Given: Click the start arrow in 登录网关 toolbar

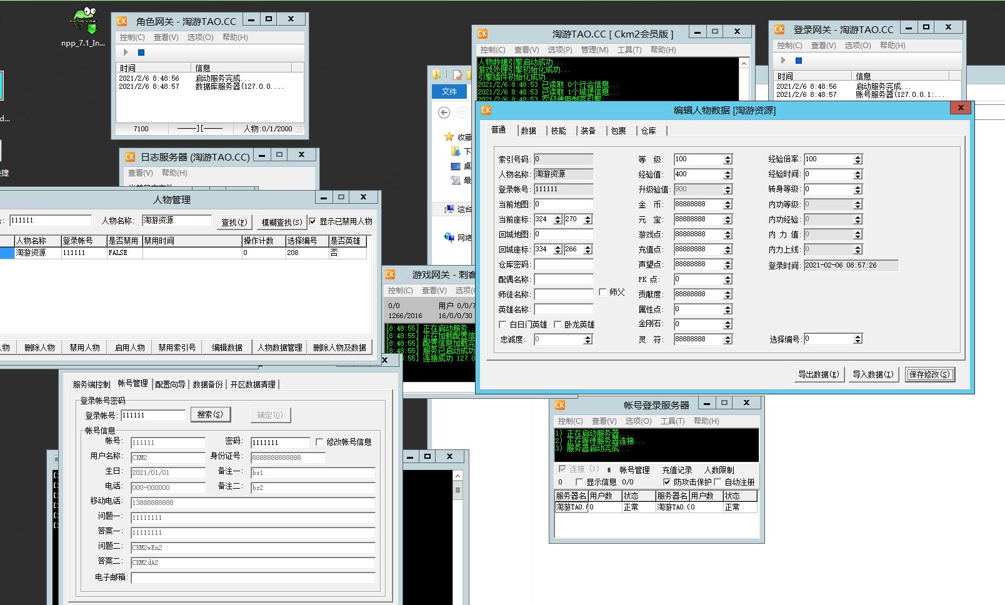Looking at the screenshot, I should (783, 61).
